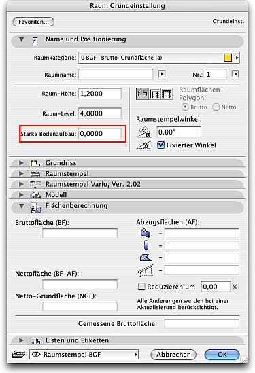Expand the Grundriss panel

point(21,163)
